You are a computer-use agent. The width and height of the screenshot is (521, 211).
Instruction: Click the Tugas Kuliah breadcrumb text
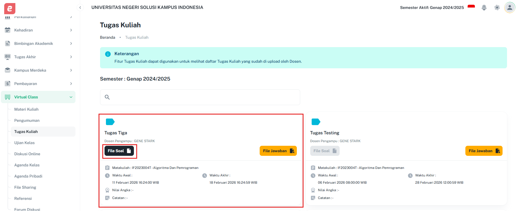(x=137, y=37)
